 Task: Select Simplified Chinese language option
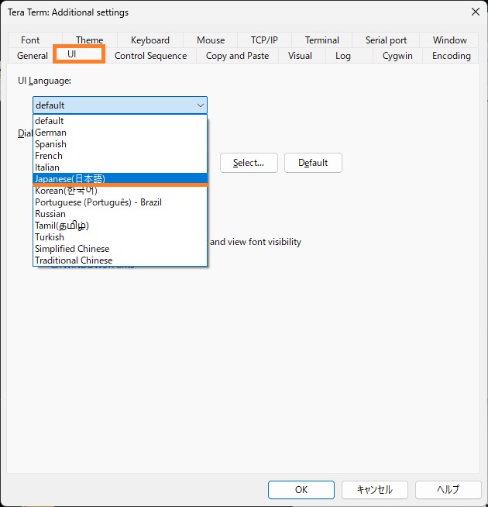[71, 249]
